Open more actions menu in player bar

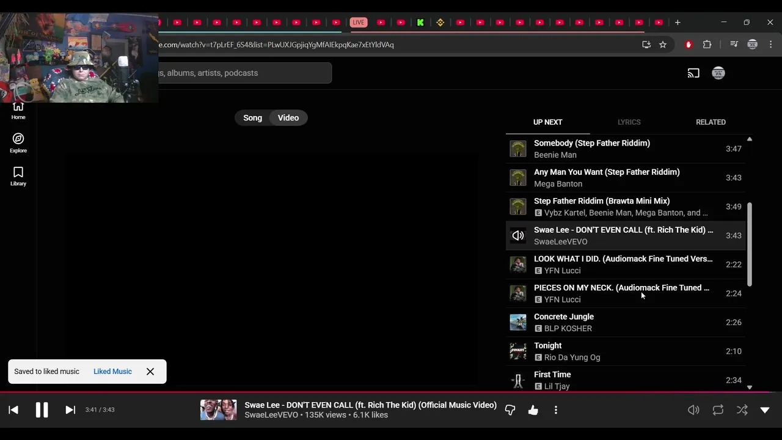[x=556, y=410]
